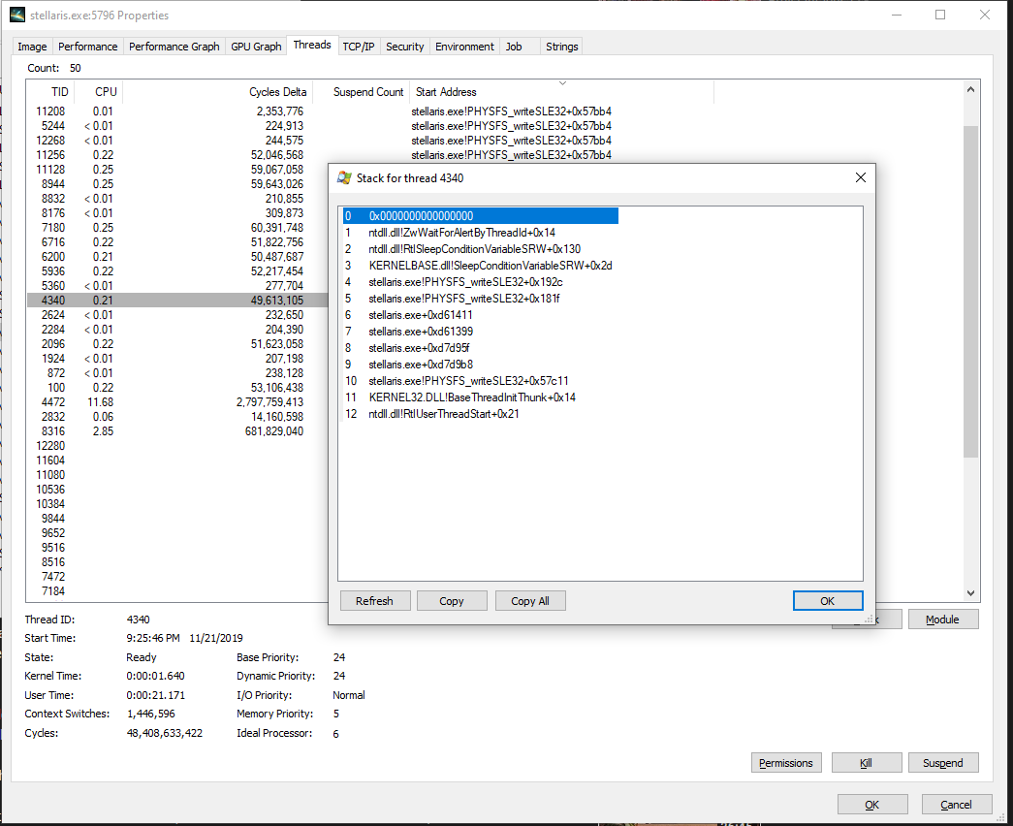Select stack frame ZwWaitForAlertByThreadId+0x14
The height and width of the screenshot is (826, 1013).
click(x=480, y=233)
